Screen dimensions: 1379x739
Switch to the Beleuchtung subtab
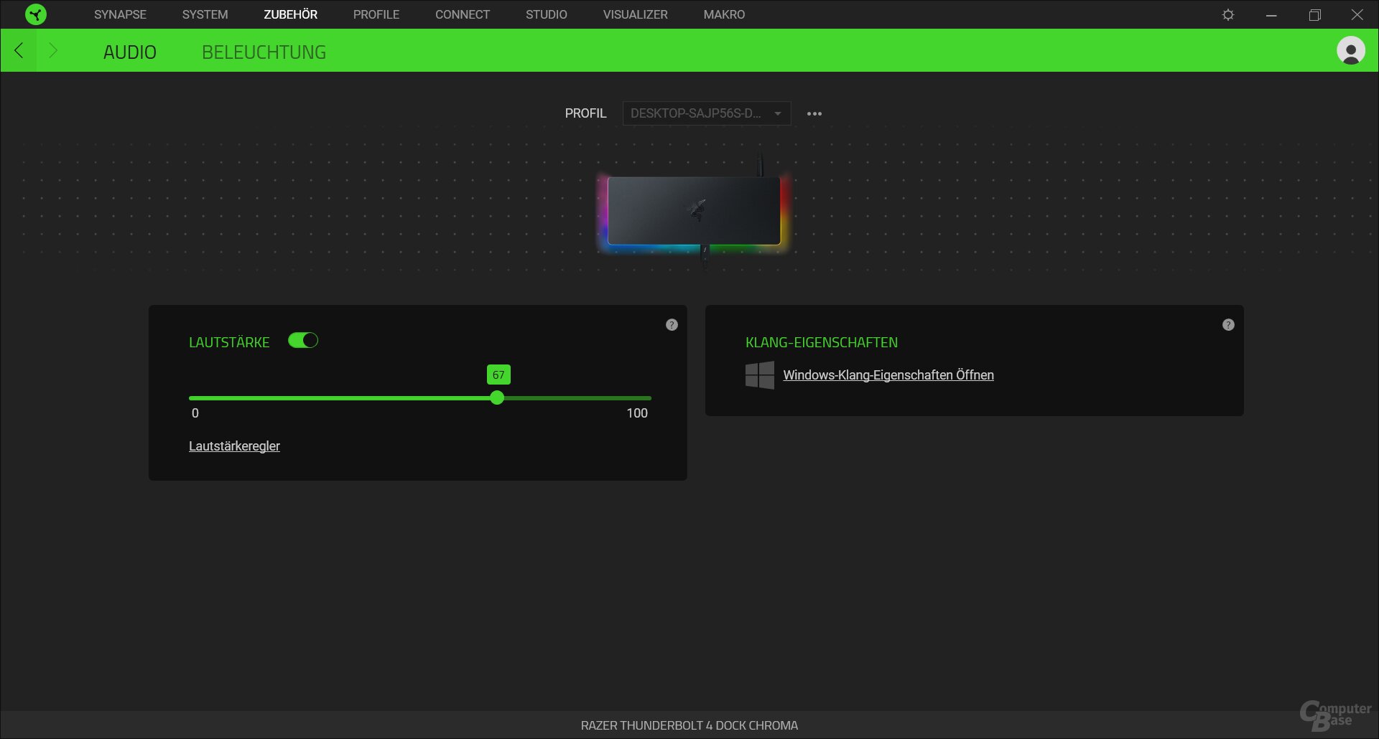[264, 52]
